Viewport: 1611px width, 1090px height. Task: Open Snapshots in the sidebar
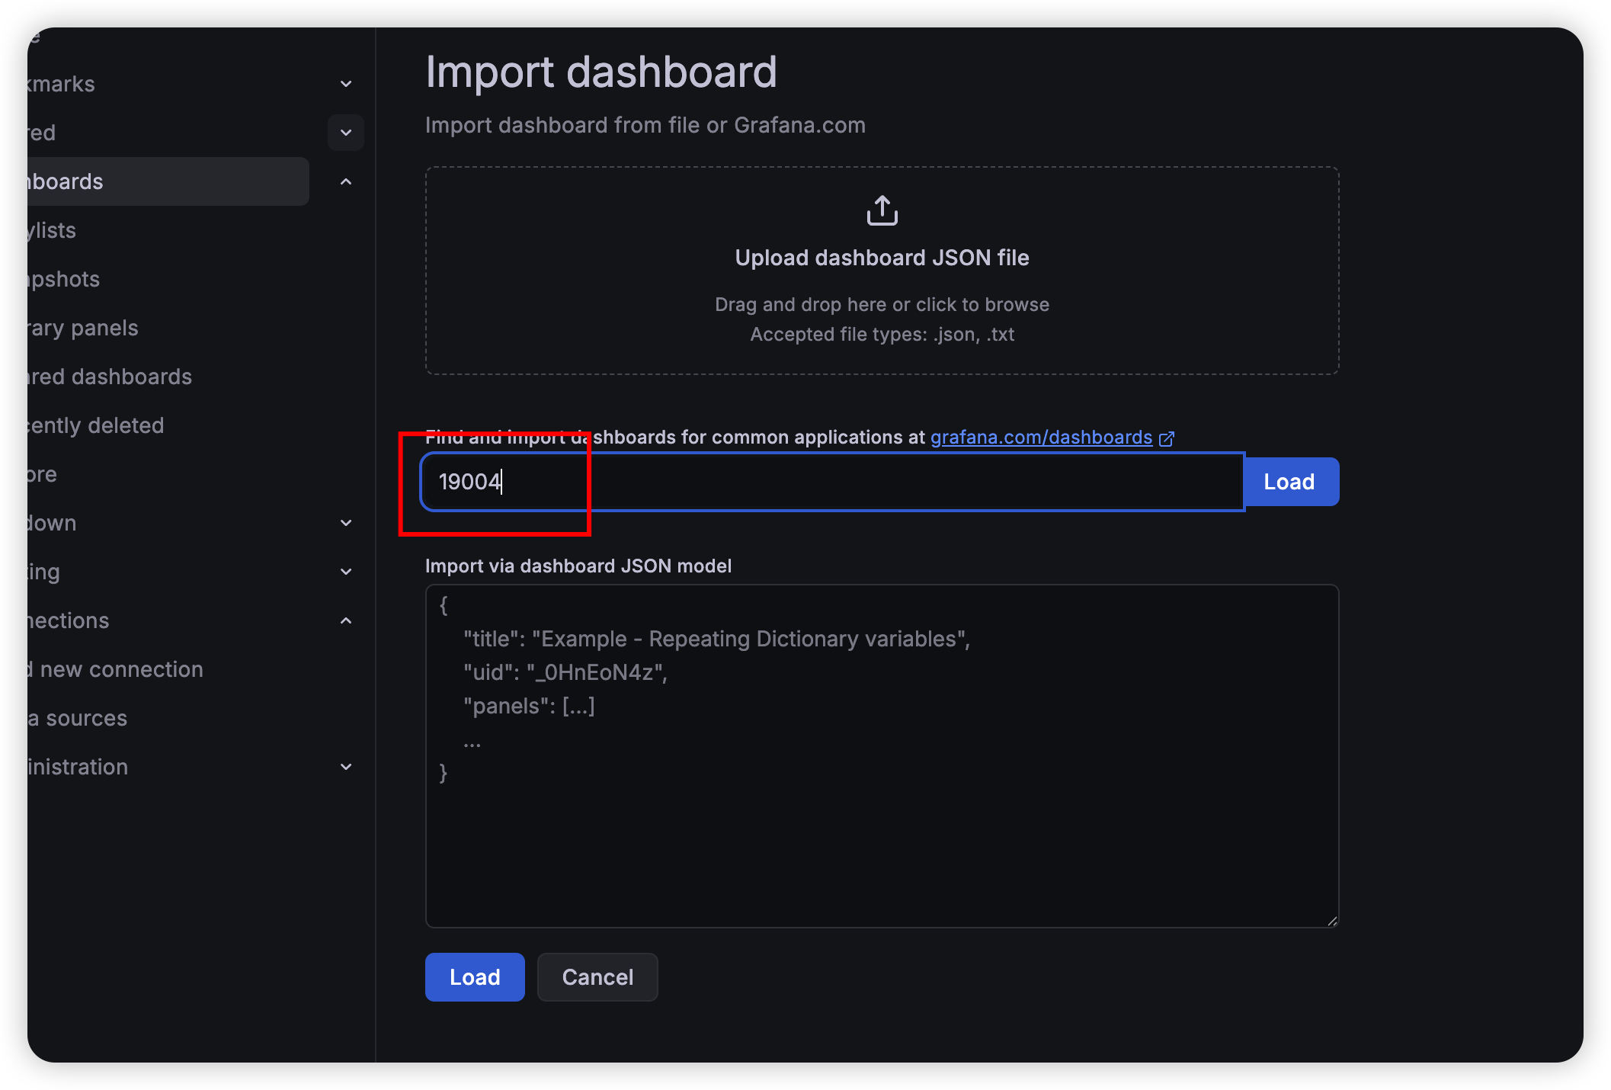pos(64,279)
